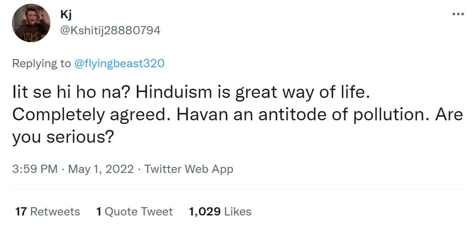Click the "Replying to" label text
The width and height of the screenshot is (475, 231).
[x=41, y=64]
